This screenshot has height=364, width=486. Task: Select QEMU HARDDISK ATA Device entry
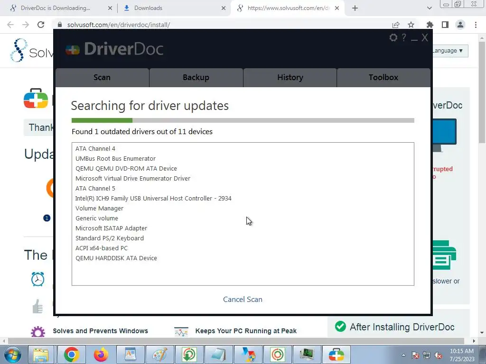[116, 258]
